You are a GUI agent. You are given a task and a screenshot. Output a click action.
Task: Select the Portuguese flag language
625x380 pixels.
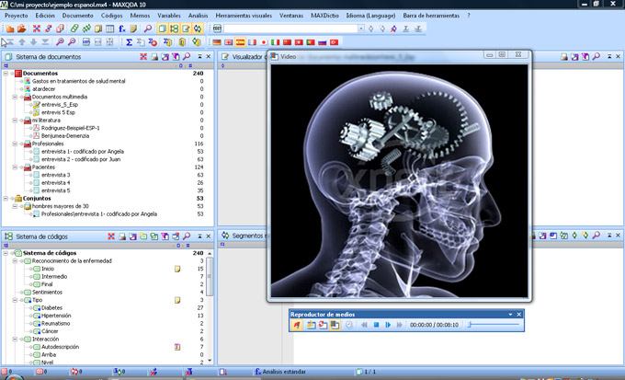click(x=311, y=42)
